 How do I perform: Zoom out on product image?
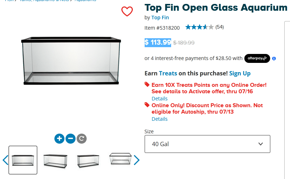pyautogui.click(x=71, y=138)
